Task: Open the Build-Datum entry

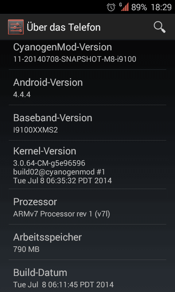Action: [x=87, y=276]
